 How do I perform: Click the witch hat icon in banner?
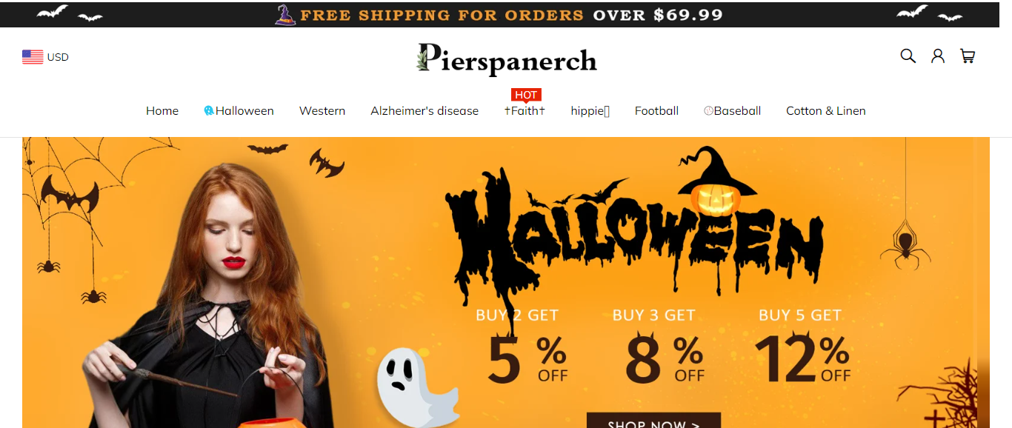[285, 14]
